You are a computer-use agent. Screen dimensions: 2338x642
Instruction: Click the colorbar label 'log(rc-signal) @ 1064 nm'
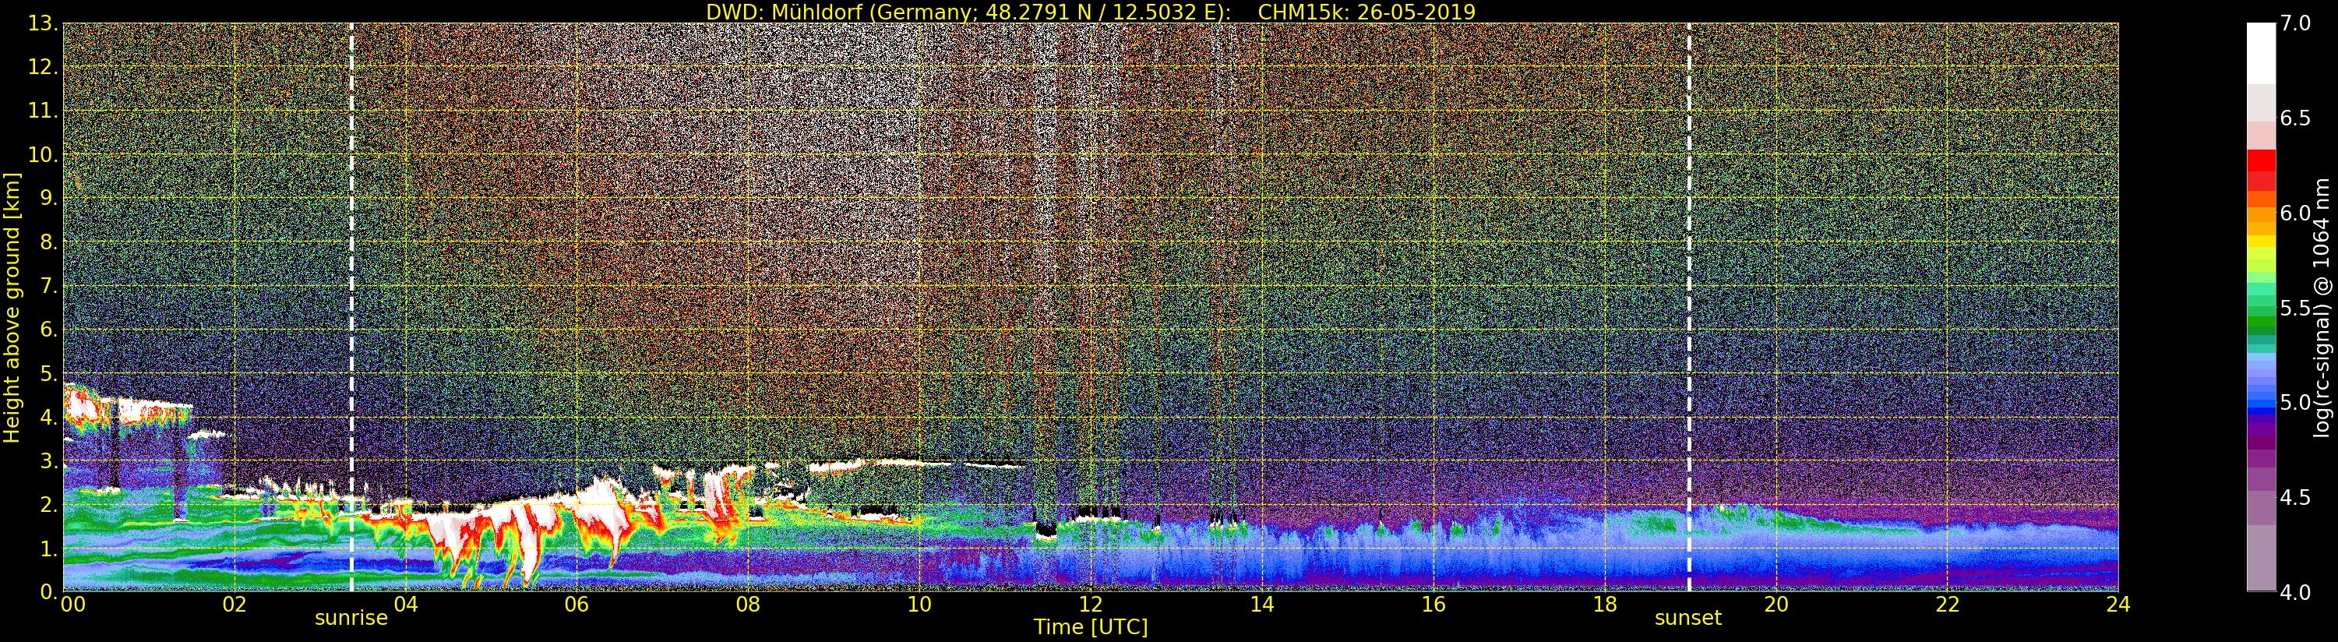click(x=2322, y=307)
